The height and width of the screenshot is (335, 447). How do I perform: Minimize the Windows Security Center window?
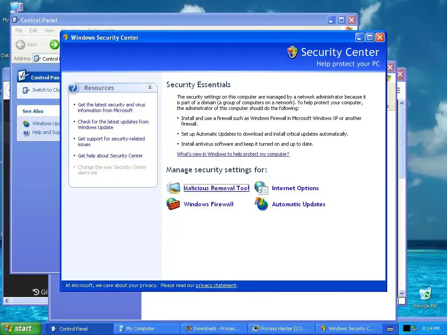(x=360, y=38)
